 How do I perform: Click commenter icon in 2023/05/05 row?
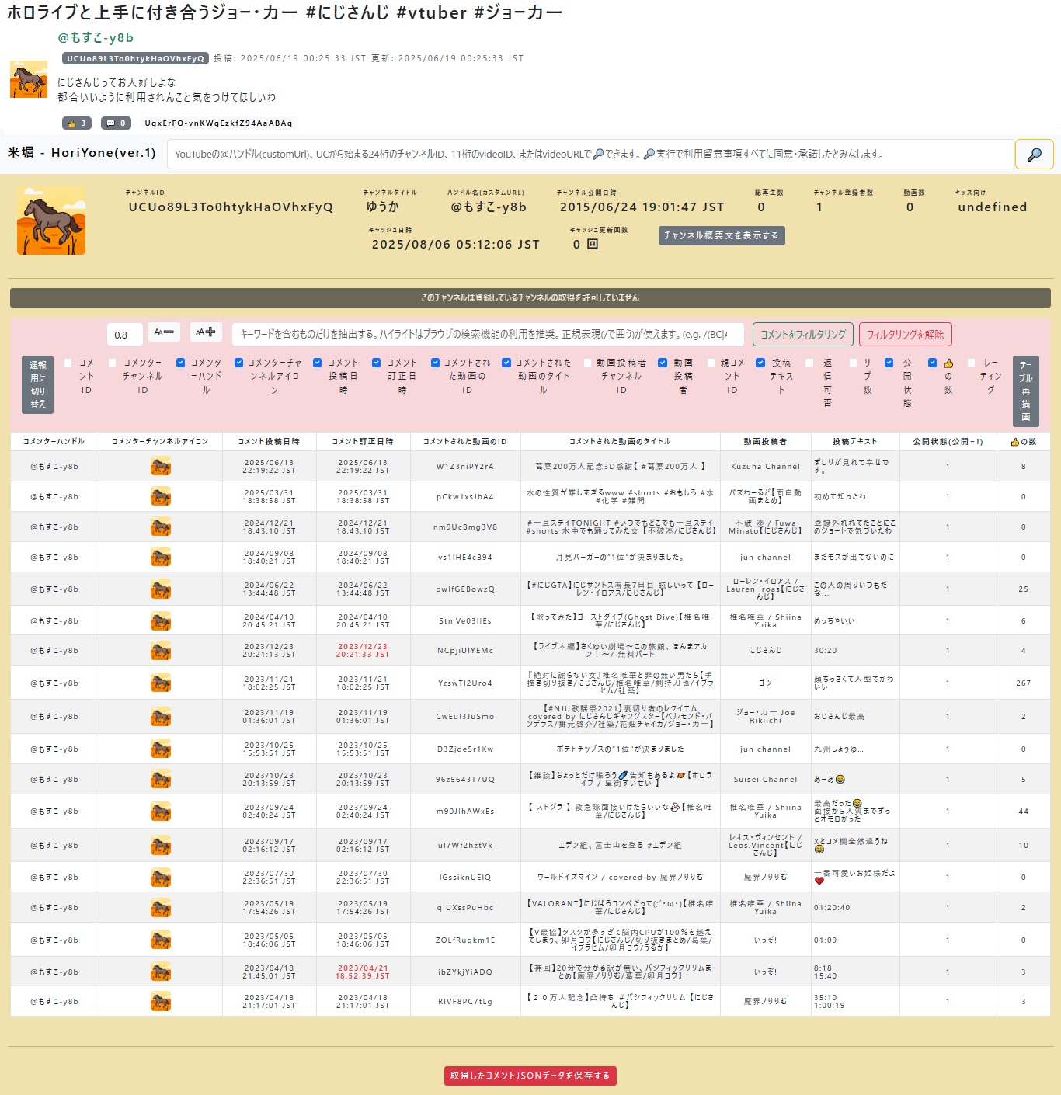coord(161,940)
